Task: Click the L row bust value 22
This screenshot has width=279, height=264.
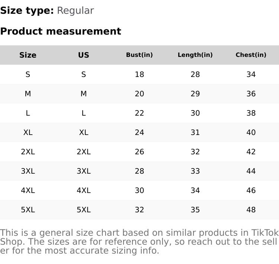Action: click(x=139, y=113)
